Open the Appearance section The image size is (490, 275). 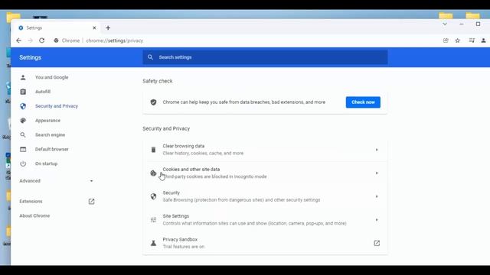click(47, 121)
